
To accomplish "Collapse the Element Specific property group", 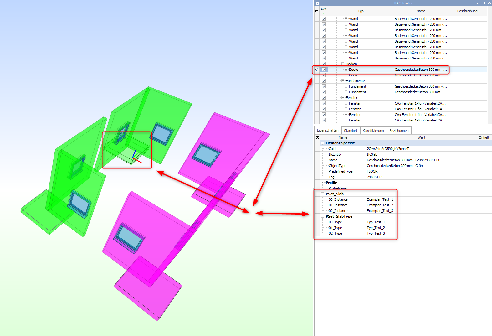I will pyautogui.click(x=322, y=143).
